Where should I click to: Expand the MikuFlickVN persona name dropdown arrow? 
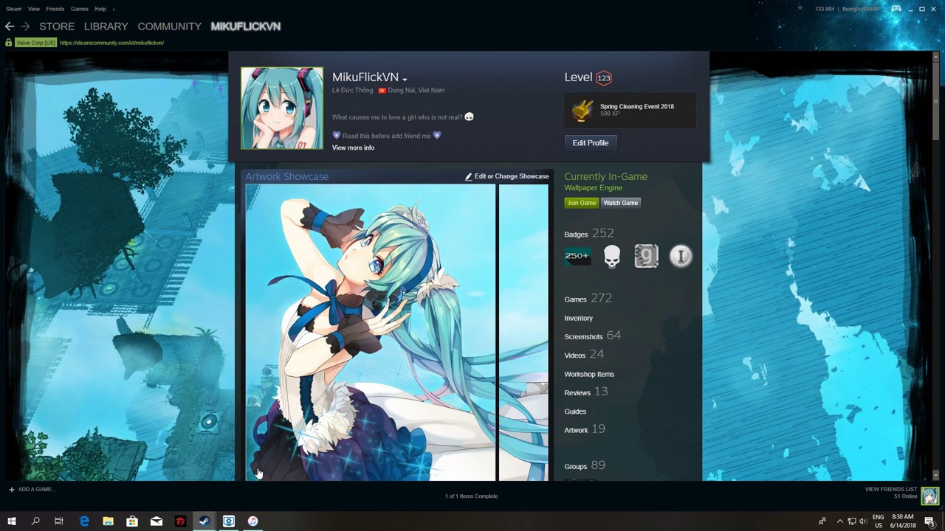coord(405,79)
